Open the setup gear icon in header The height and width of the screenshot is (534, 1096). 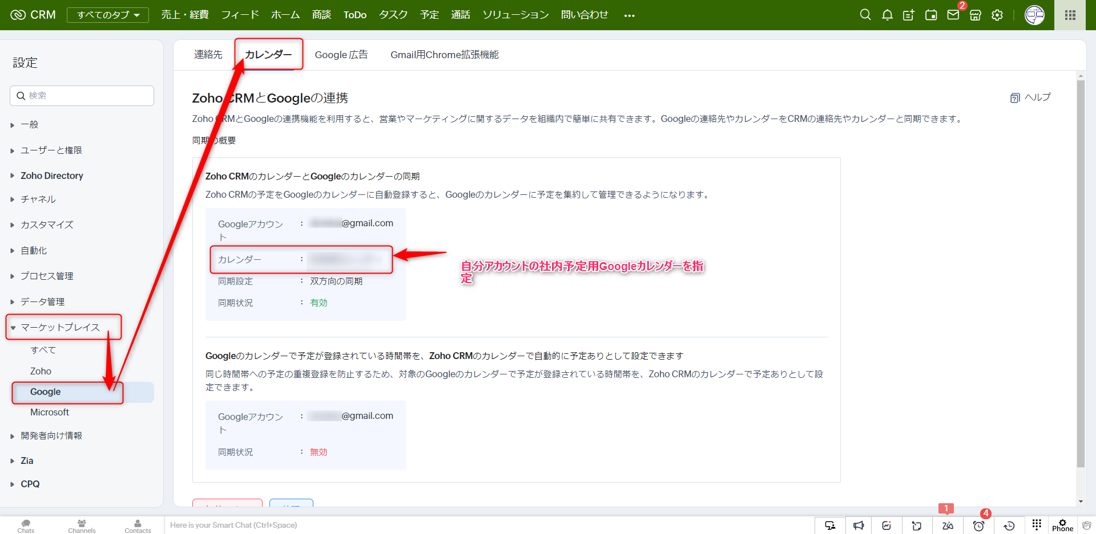click(x=997, y=15)
